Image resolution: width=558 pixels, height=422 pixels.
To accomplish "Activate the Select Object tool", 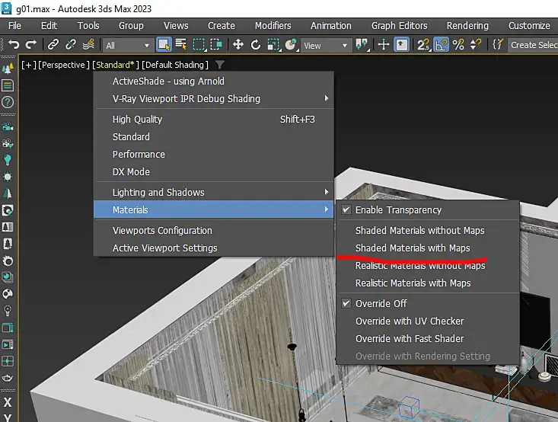I will tap(164, 45).
